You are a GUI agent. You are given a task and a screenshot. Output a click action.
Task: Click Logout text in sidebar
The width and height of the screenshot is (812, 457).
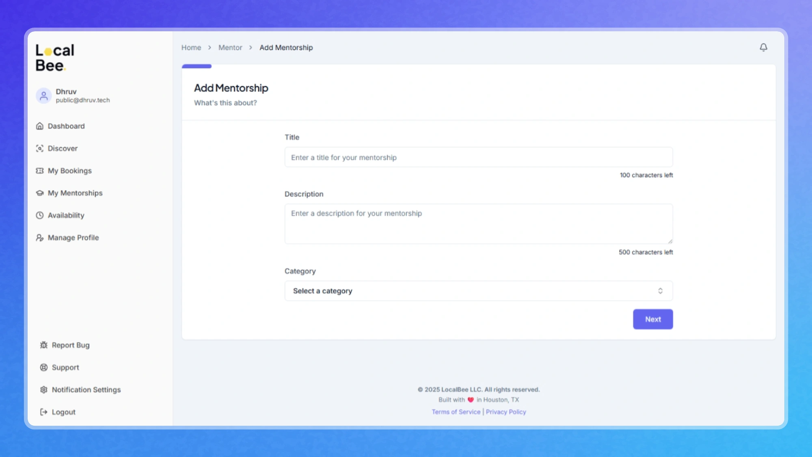64,412
